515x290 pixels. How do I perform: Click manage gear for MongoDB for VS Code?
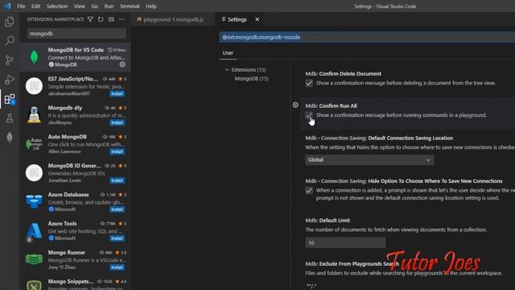point(122,64)
